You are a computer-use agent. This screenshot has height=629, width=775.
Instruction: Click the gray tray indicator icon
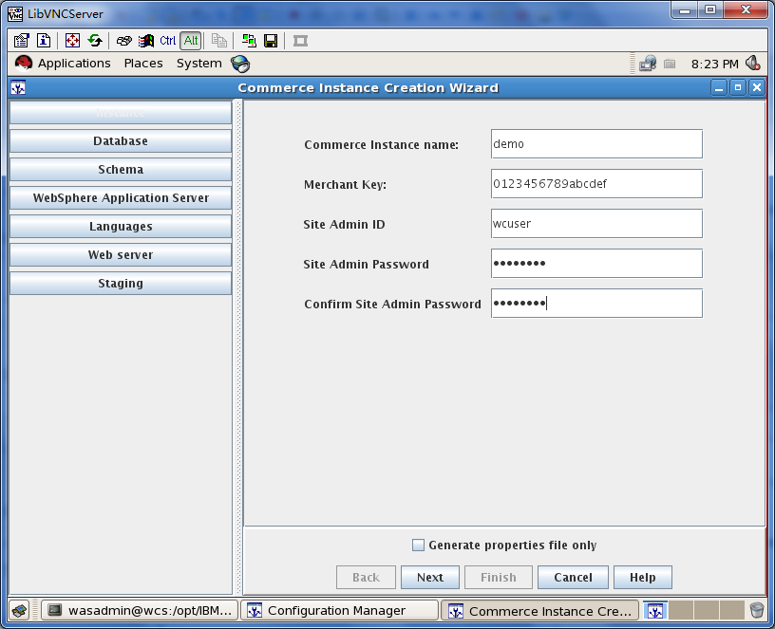670,64
